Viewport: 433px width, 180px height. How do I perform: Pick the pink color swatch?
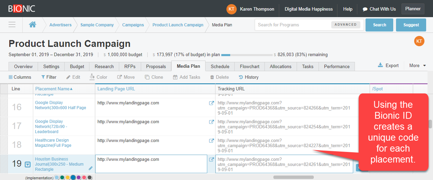point(84,178)
